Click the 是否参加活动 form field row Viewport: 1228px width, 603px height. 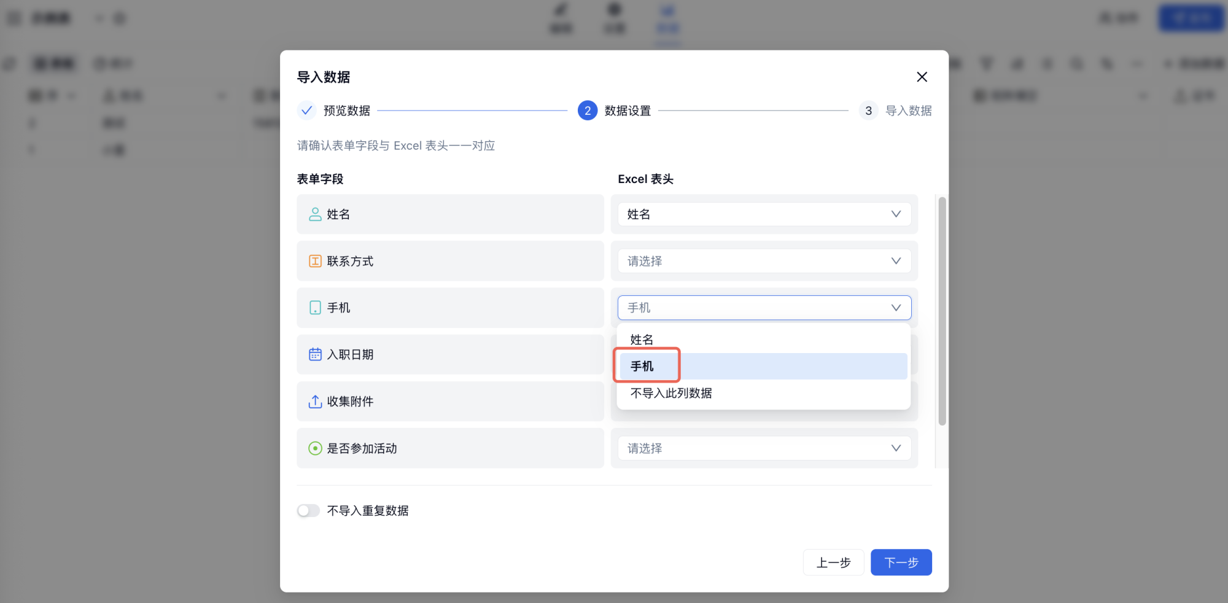click(450, 448)
